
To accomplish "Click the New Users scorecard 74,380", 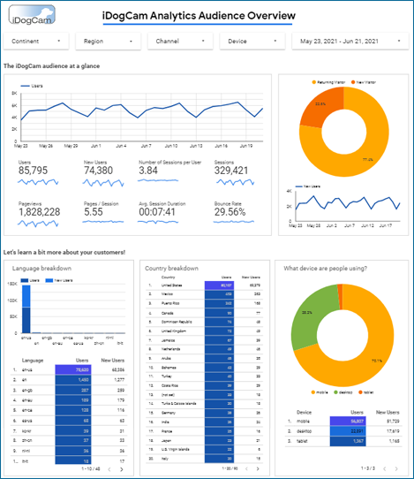I will click(x=99, y=171).
